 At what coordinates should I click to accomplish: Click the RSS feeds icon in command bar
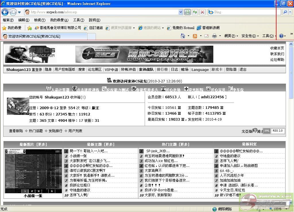coord(195,36)
